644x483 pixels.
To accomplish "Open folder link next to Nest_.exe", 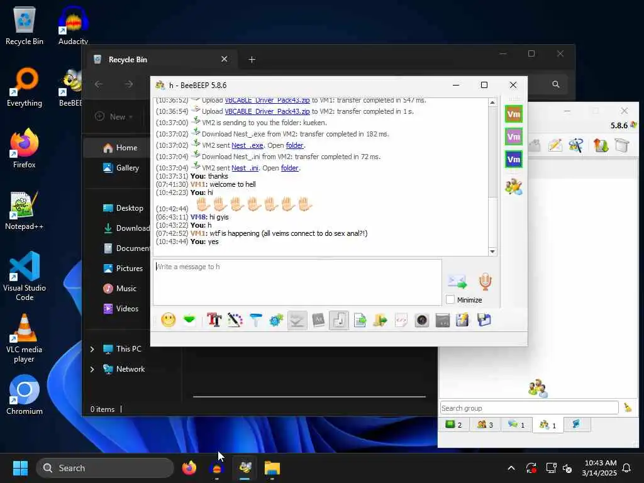I will (294, 145).
